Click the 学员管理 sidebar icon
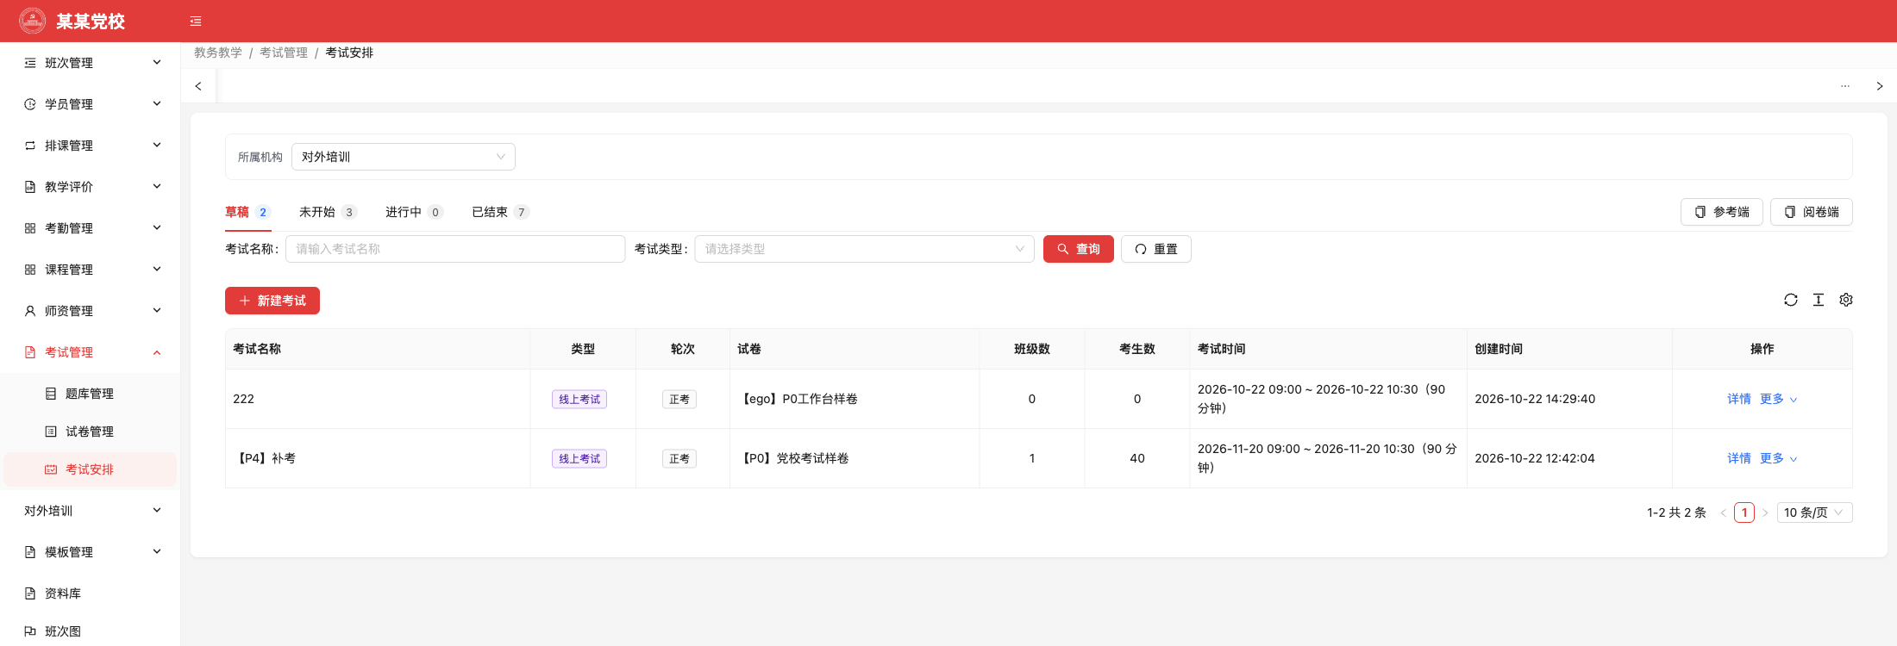1897x646 pixels. pyautogui.click(x=30, y=104)
